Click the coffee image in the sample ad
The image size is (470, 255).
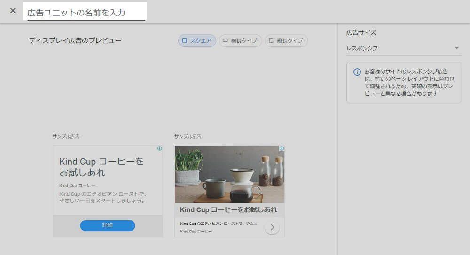click(x=230, y=174)
